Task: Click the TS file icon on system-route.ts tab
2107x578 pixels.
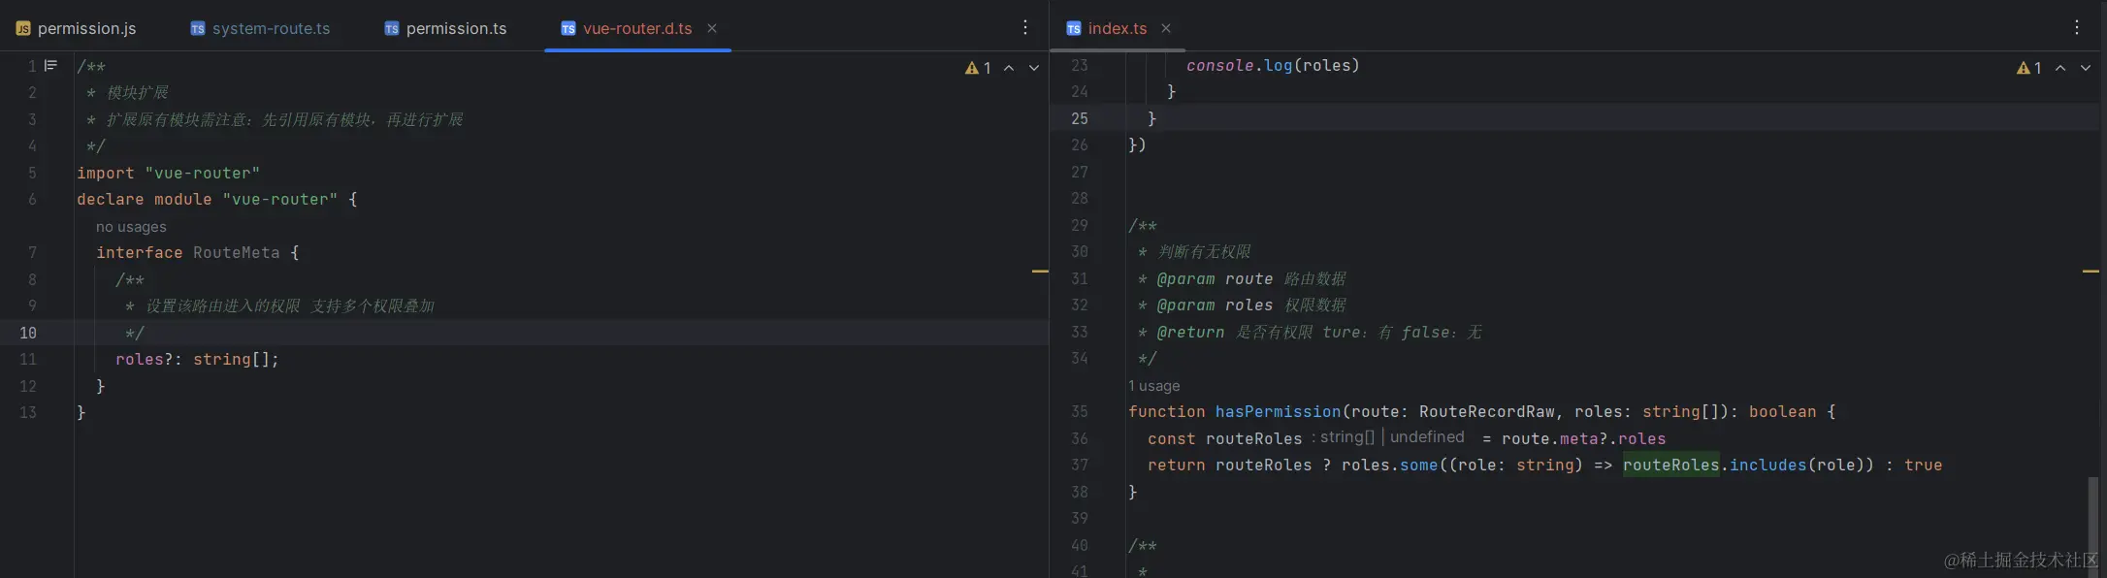Action: pos(198,29)
